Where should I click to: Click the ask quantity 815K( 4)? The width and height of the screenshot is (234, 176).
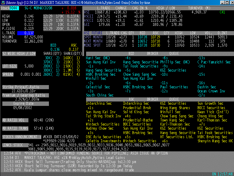(72, 74)
